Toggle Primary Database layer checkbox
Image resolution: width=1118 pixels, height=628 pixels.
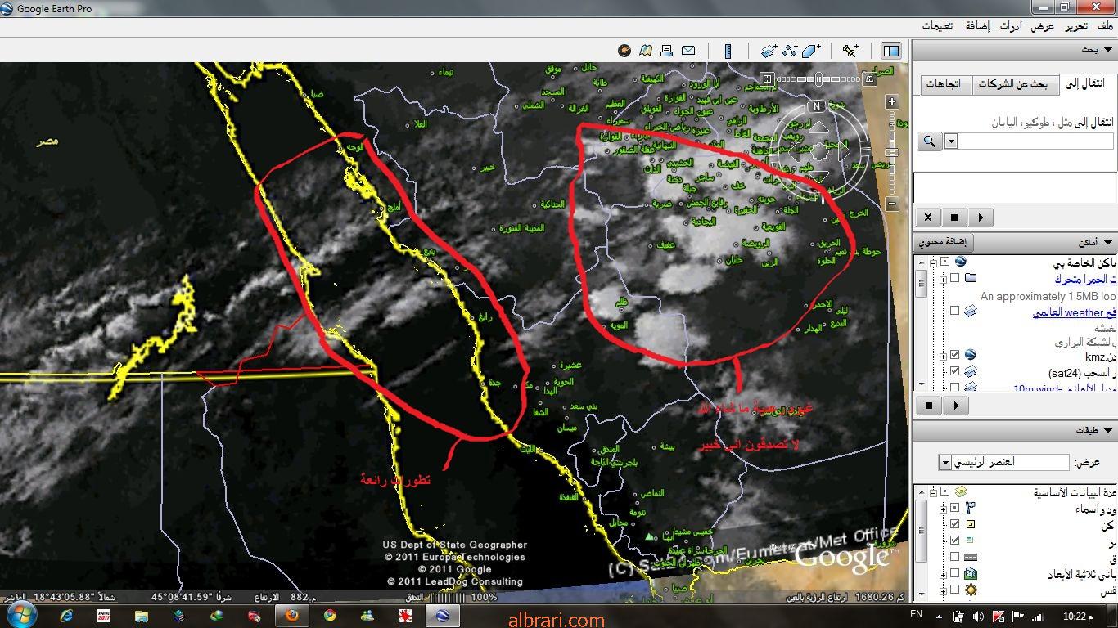945,491
